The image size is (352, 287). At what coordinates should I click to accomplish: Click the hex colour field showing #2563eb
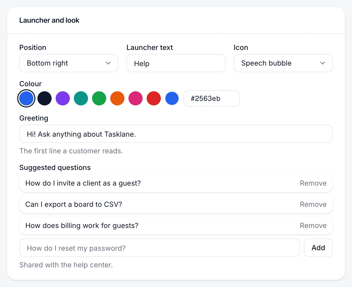click(211, 98)
